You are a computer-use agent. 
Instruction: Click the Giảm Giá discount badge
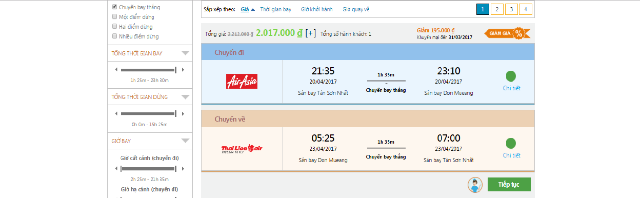coord(507,33)
